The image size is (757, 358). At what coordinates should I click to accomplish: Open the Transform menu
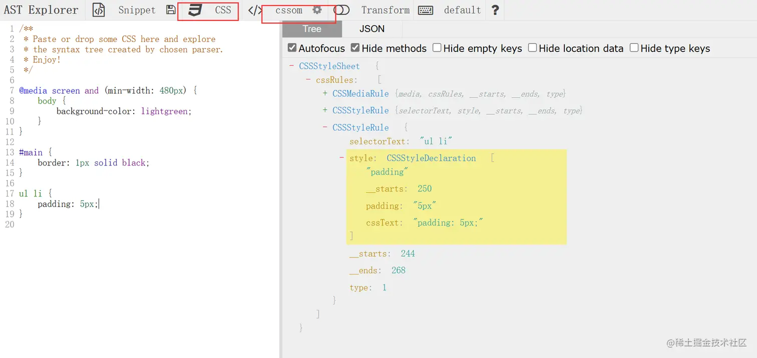pos(385,10)
